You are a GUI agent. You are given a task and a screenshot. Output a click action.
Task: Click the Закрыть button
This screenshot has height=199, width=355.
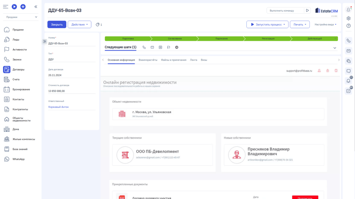tap(57, 24)
